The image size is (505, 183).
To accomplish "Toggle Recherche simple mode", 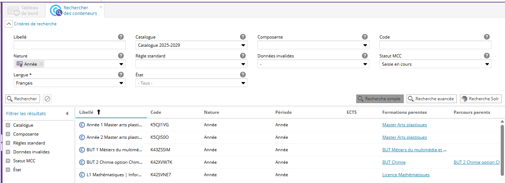I will (380, 99).
